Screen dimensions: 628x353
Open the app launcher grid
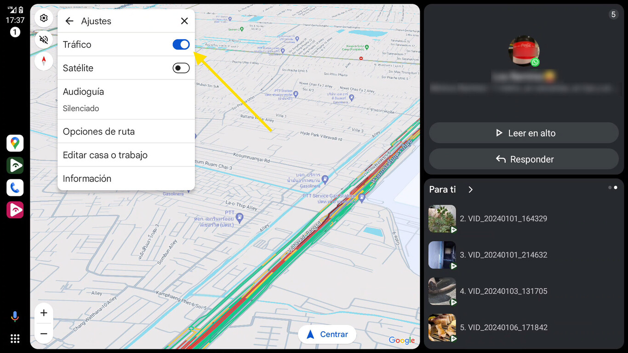pyautogui.click(x=15, y=339)
